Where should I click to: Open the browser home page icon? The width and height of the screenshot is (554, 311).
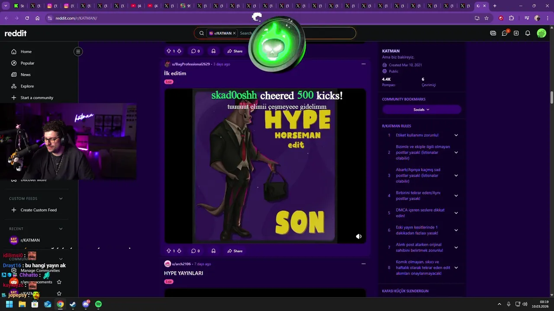tap(38, 18)
